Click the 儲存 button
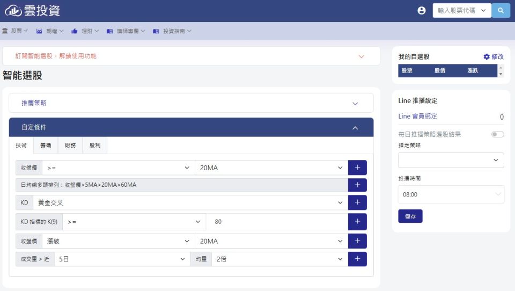 [x=410, y=216]
